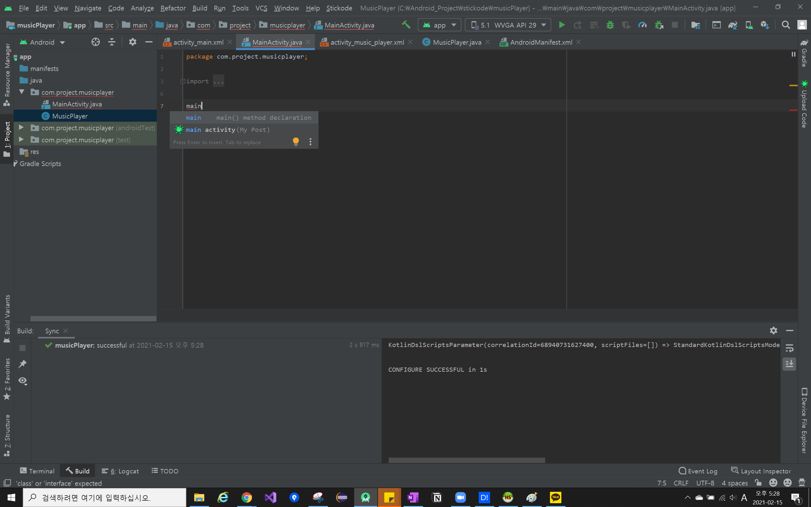Click the project tree horizontal scrollbar

coord(93,318)
